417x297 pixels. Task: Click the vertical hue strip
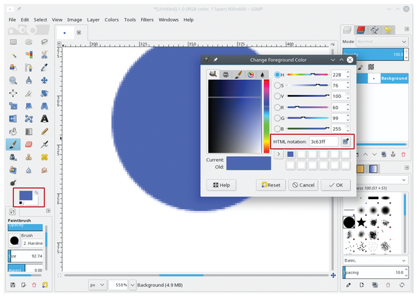266,117
